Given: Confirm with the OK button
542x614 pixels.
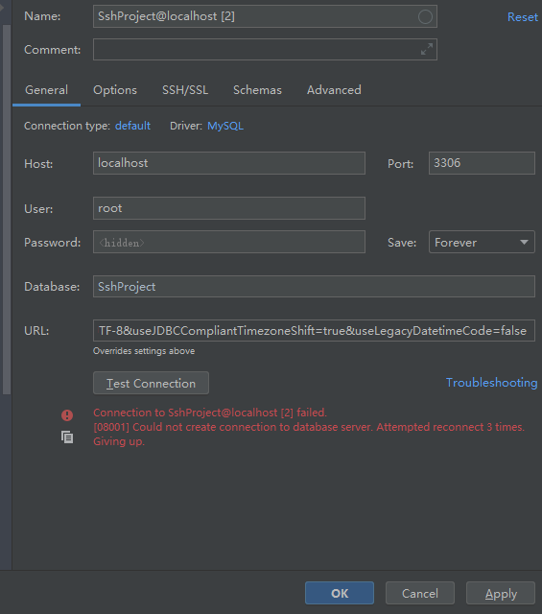Looking at the screenshot, I should [340, 593].
